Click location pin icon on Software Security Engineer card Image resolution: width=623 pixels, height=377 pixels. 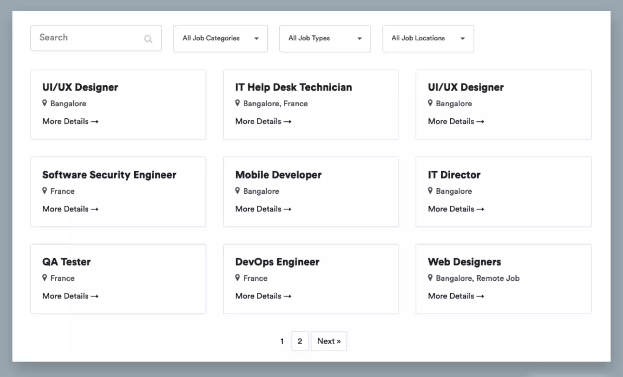pyautogui.click(x=45, y=190)
